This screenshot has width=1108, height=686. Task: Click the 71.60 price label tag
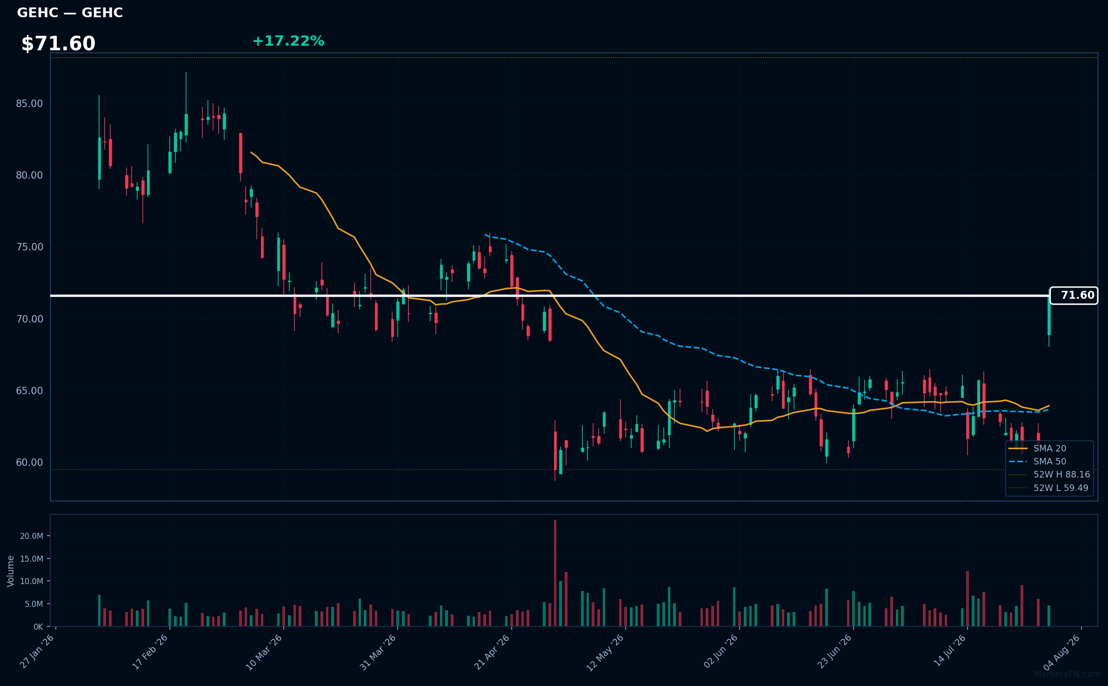1074,296
